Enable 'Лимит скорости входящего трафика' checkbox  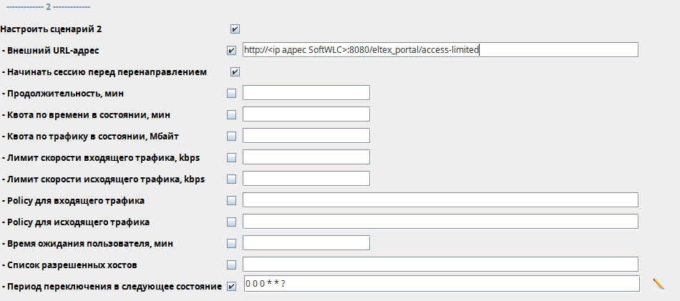[x=230, y=157]
